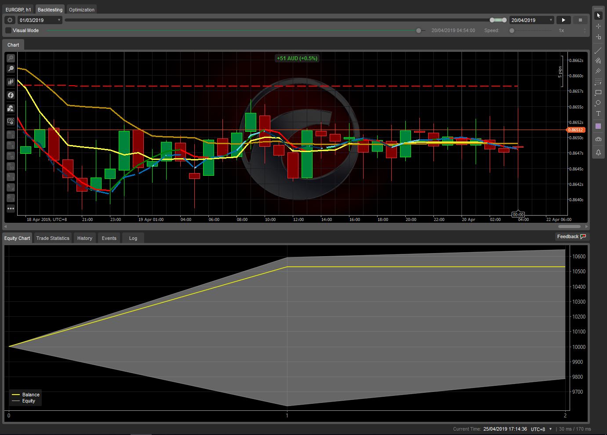607x435 pixels.
Task: Start backtest with the play button
Action: [x=563, y=20]
